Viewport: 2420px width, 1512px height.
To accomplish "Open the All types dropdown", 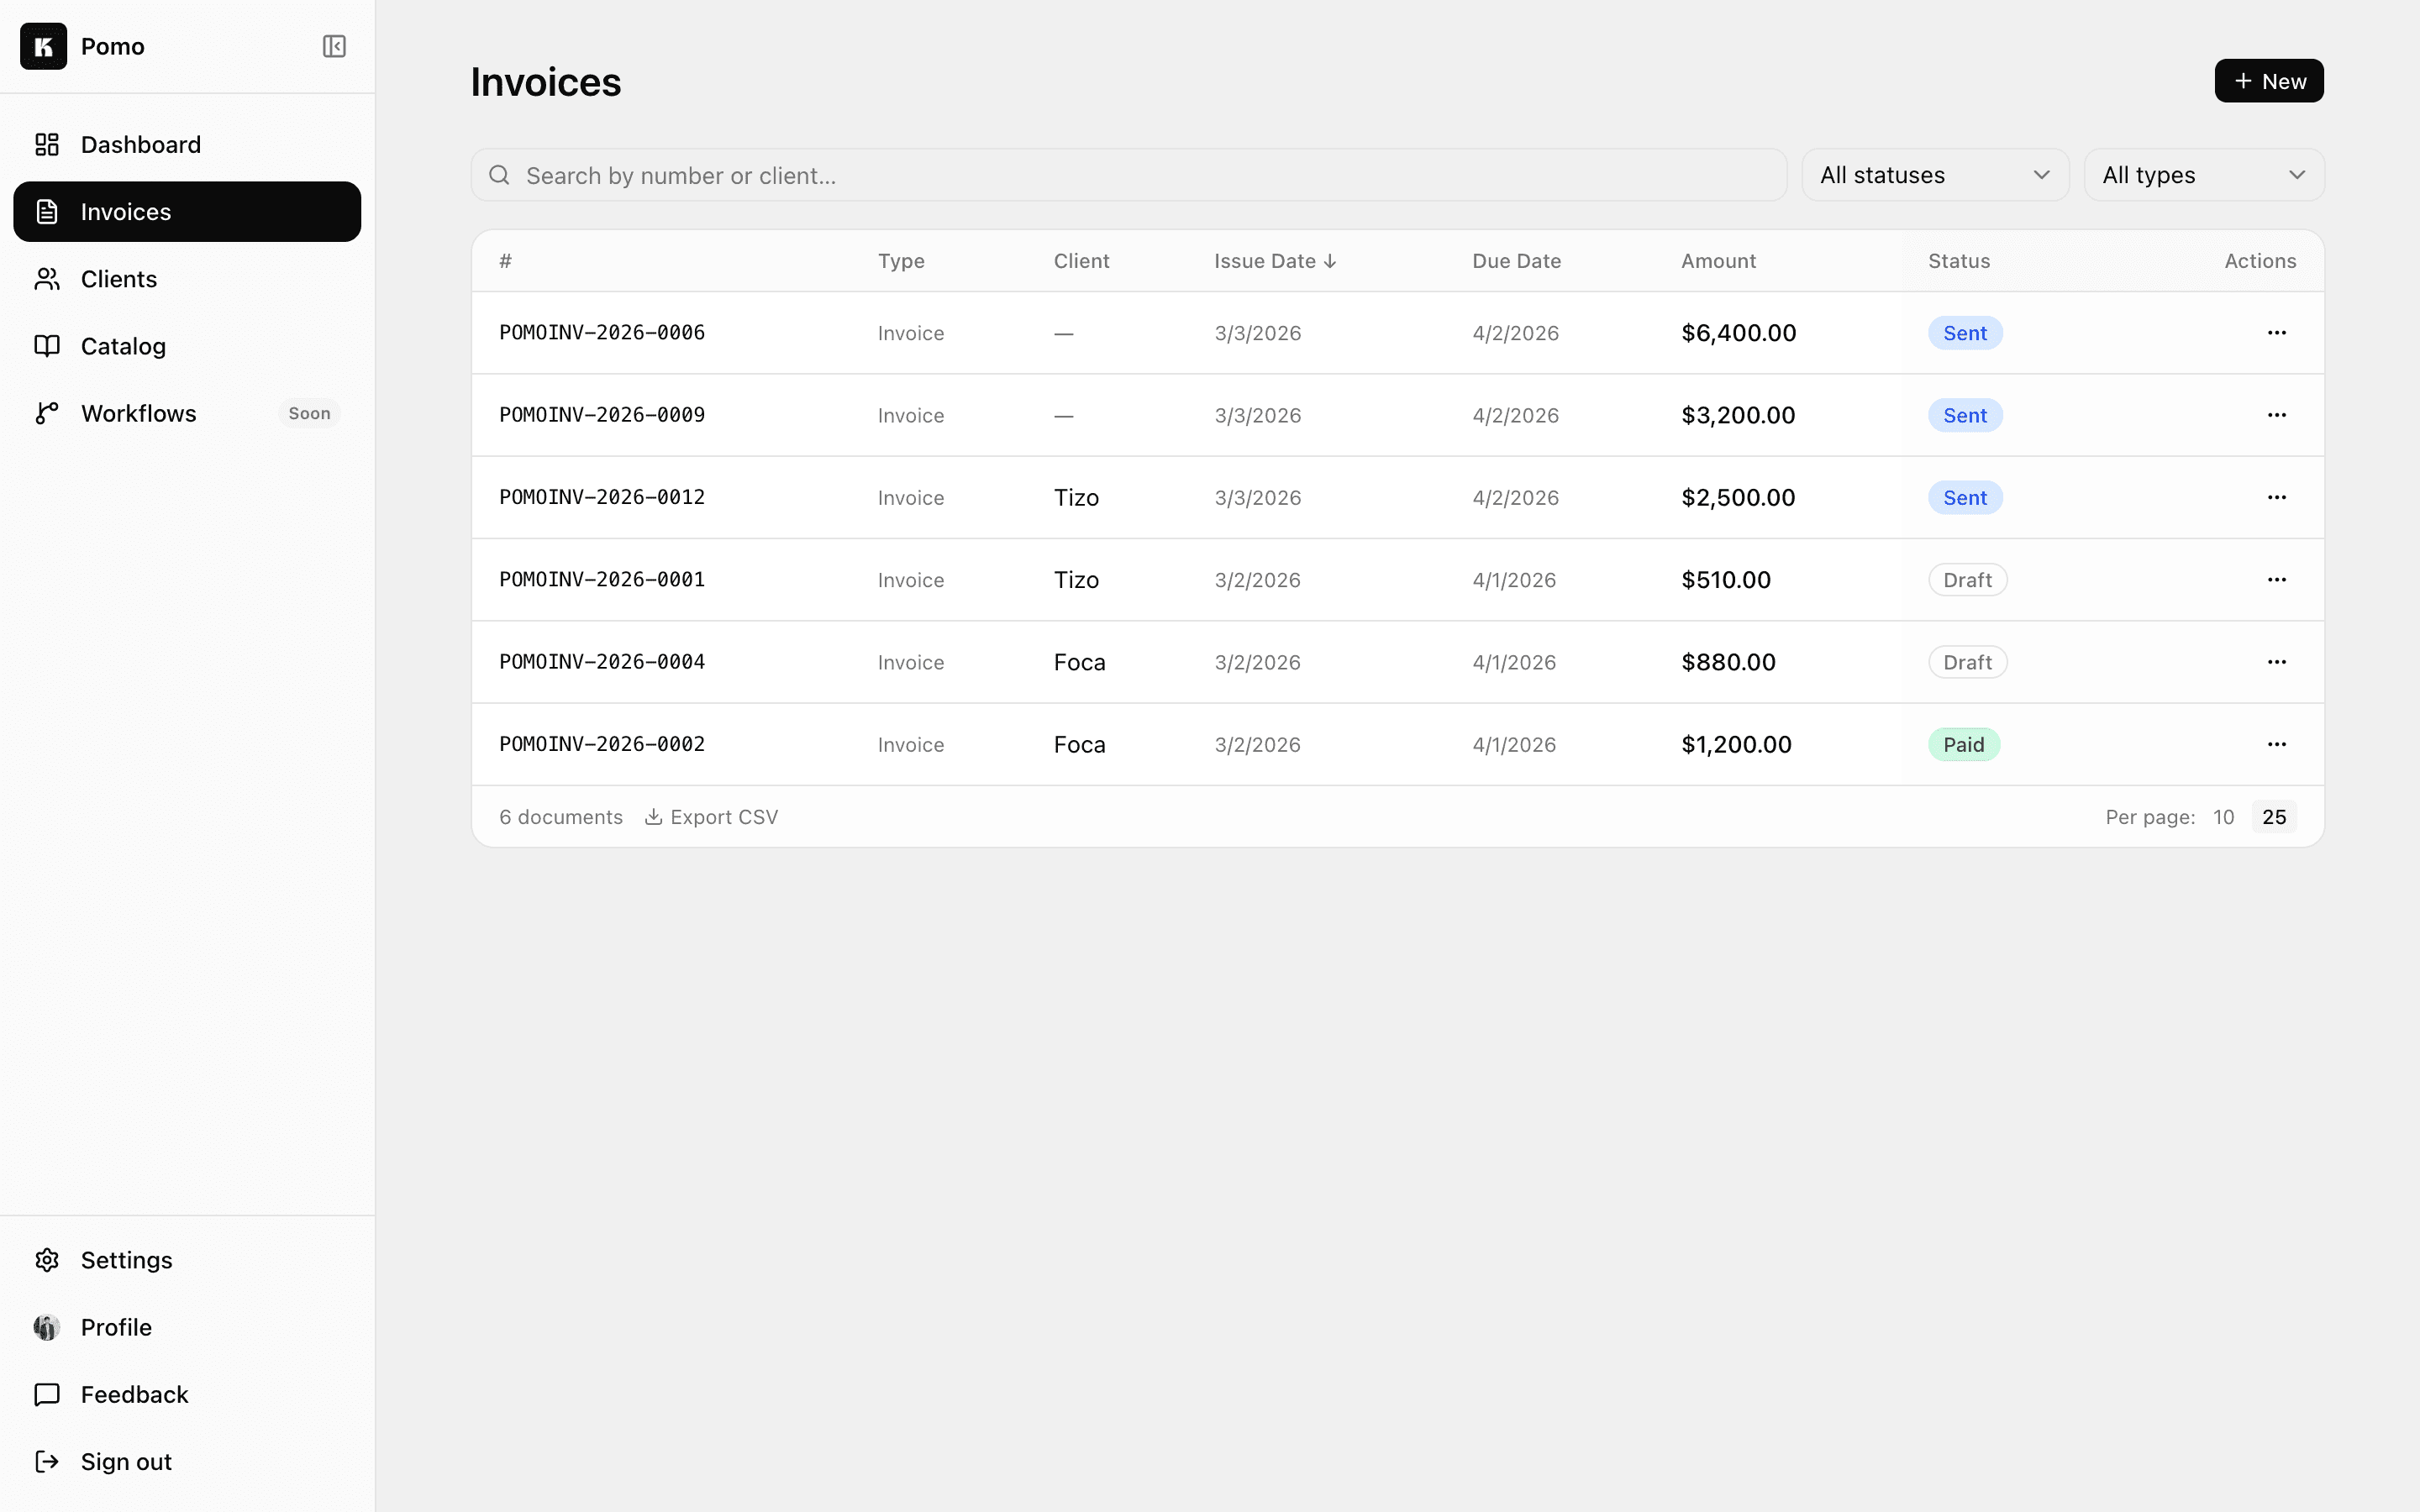I will click(x=2202, y=174).
